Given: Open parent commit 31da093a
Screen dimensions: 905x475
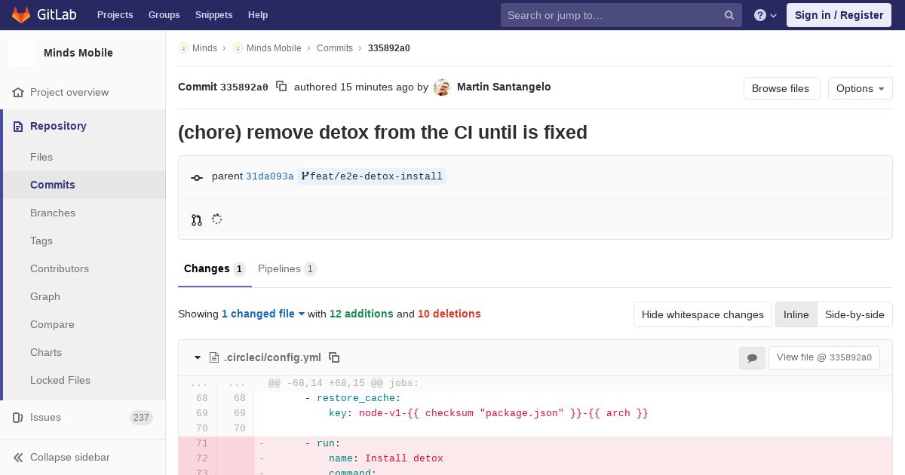Looking at the screenshot, I should click(x=269, y=176).
